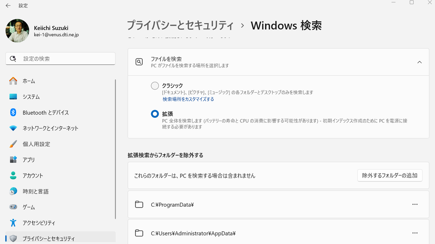
Task: Select the 拡張 radio button
Action: click(x=155, y=114)
